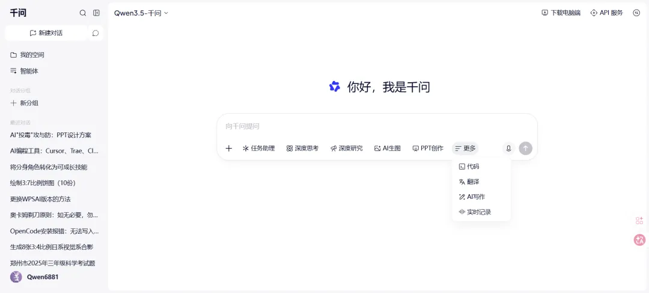649x293 pixels.
Task: Toggle 深度研究 mode
Action: point(347,148)
